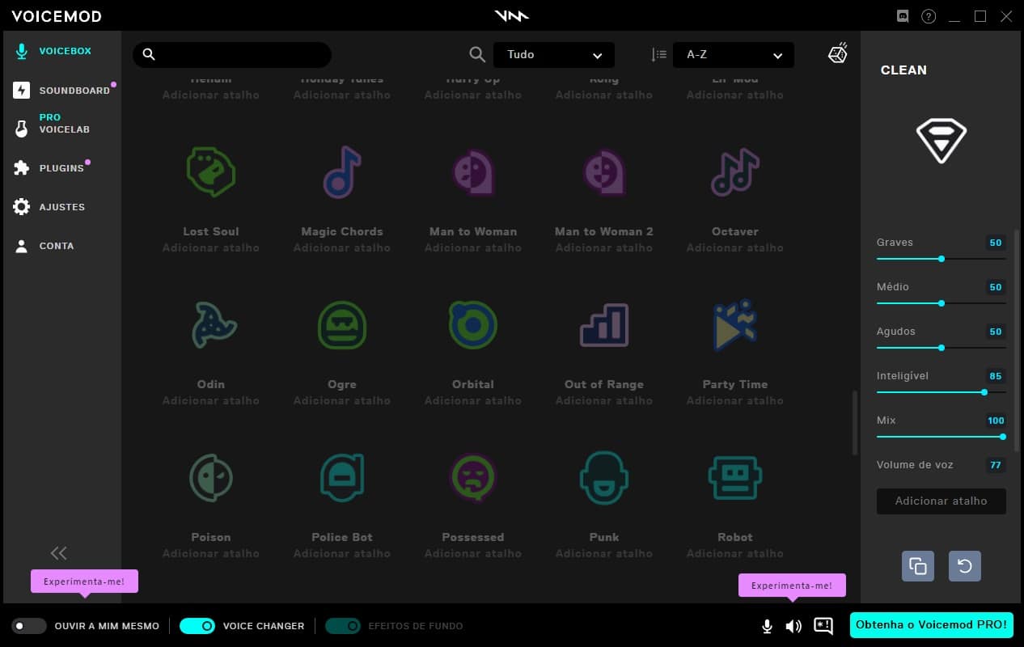This screenshot has width=1024, height=647.
Task: Open the Discord icon in title bar
Action: (x=903, y=16)
